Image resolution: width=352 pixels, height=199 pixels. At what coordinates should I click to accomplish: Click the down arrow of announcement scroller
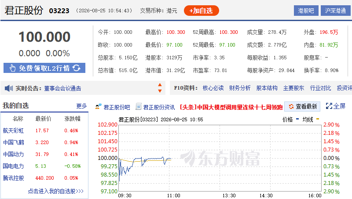pos(160,91)
